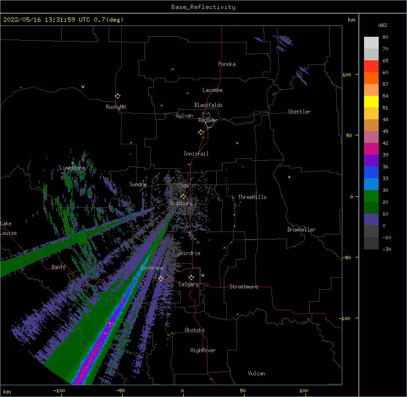Click the yellow 54 dBZ color swatch

click(x=371, y=101)
